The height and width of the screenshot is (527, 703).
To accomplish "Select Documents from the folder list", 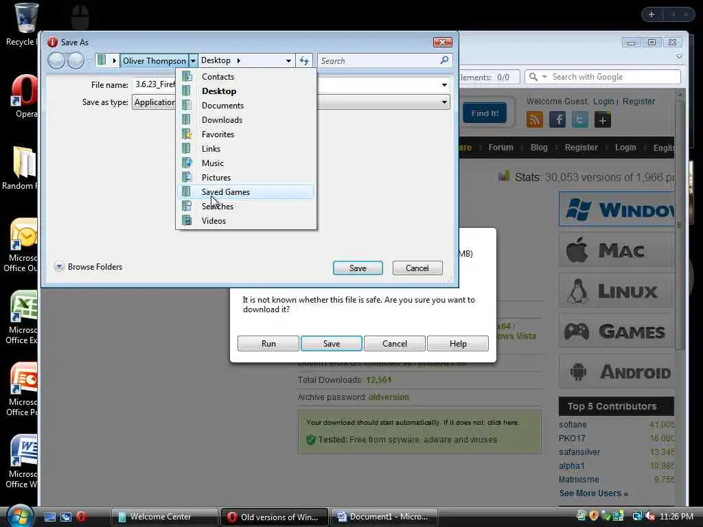I will (246, 105).
